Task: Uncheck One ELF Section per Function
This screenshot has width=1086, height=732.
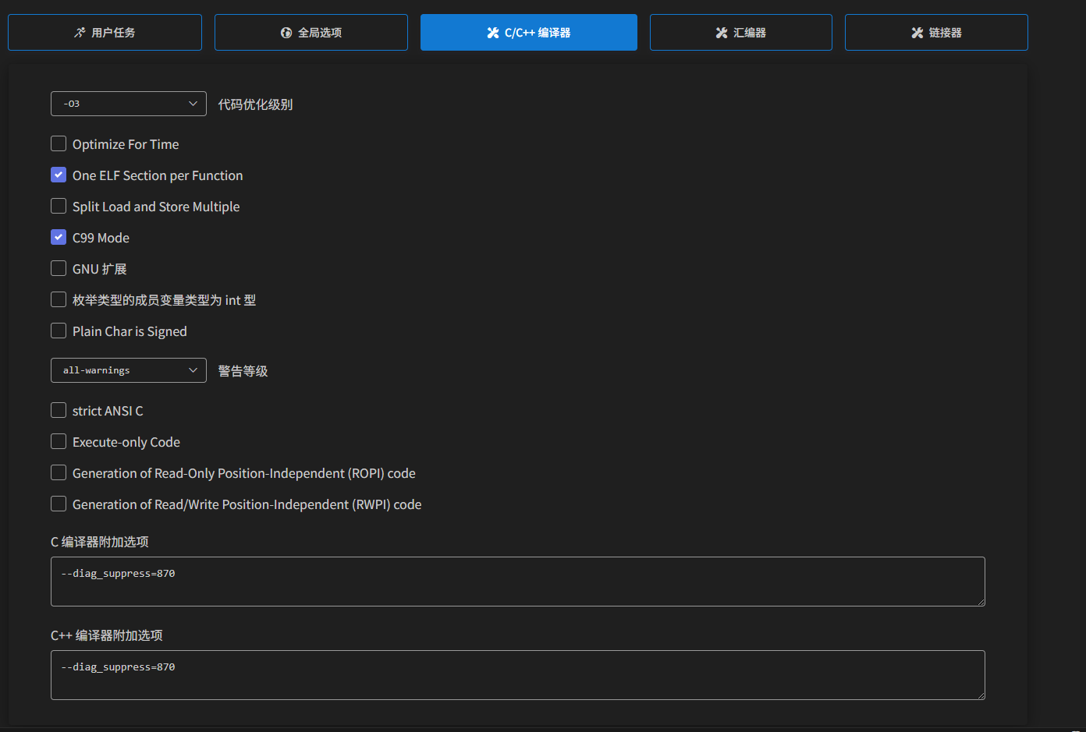Action: [59, 175]
